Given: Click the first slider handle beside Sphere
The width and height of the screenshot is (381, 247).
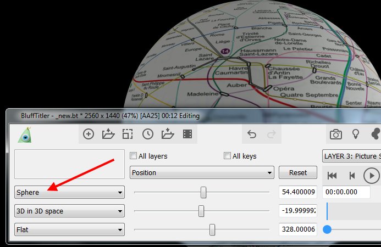Looking at the screenshot, I should tap(203, 192).
